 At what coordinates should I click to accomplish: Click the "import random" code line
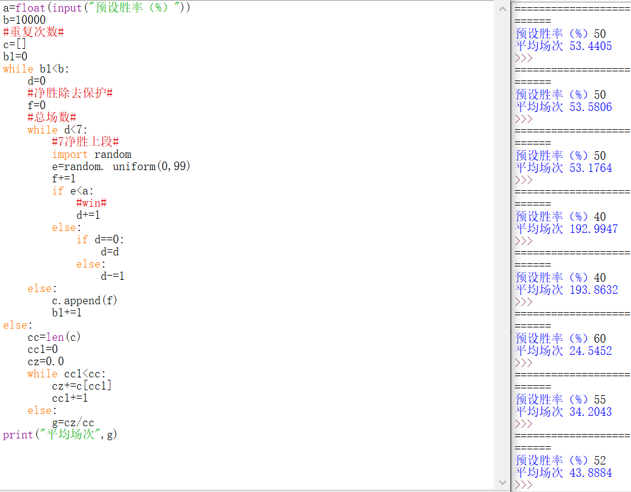tap(91, 154)
